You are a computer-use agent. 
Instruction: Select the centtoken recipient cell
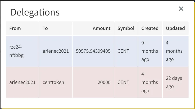[x=56, y=82]
